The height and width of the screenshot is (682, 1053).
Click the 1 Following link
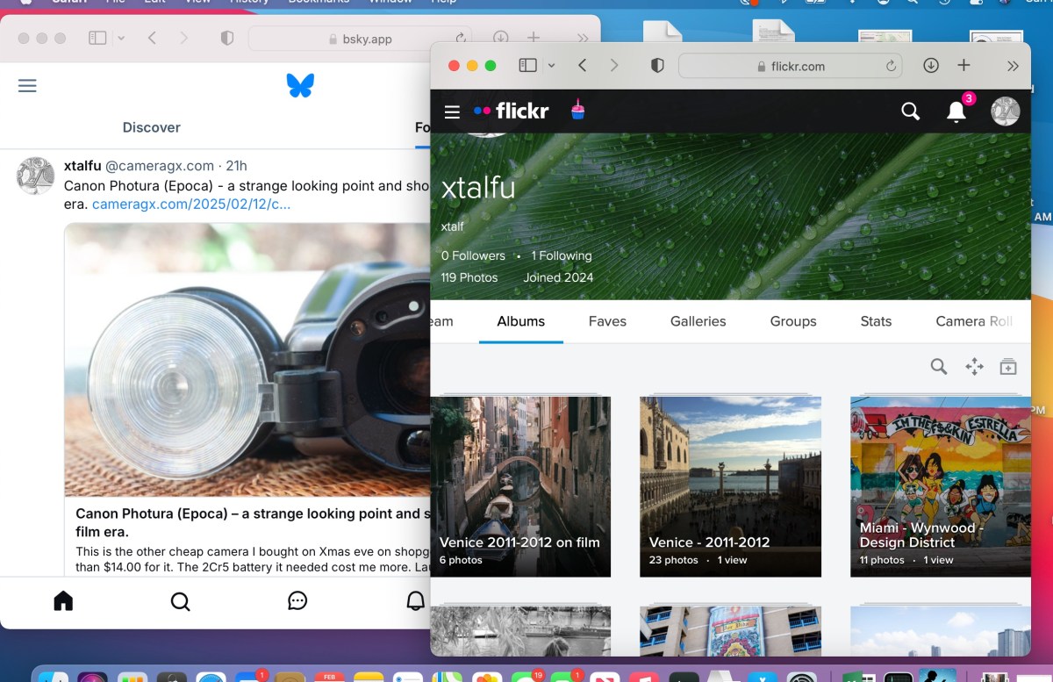[561, 255]
